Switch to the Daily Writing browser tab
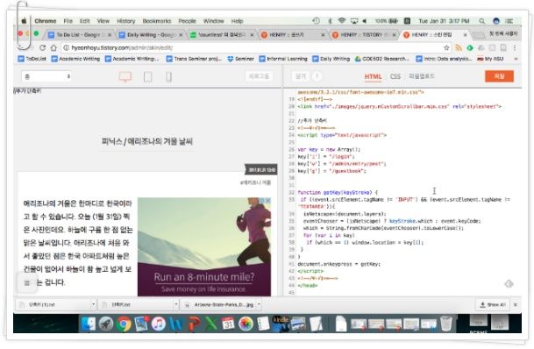534x349 pixels. (151, 35)
